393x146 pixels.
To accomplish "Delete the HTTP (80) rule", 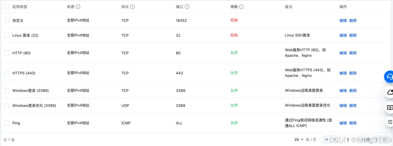I will [353, 53].
